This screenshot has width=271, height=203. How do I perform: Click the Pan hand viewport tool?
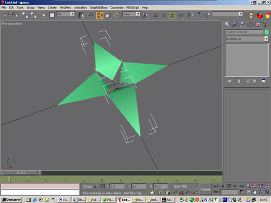[255, 192]
